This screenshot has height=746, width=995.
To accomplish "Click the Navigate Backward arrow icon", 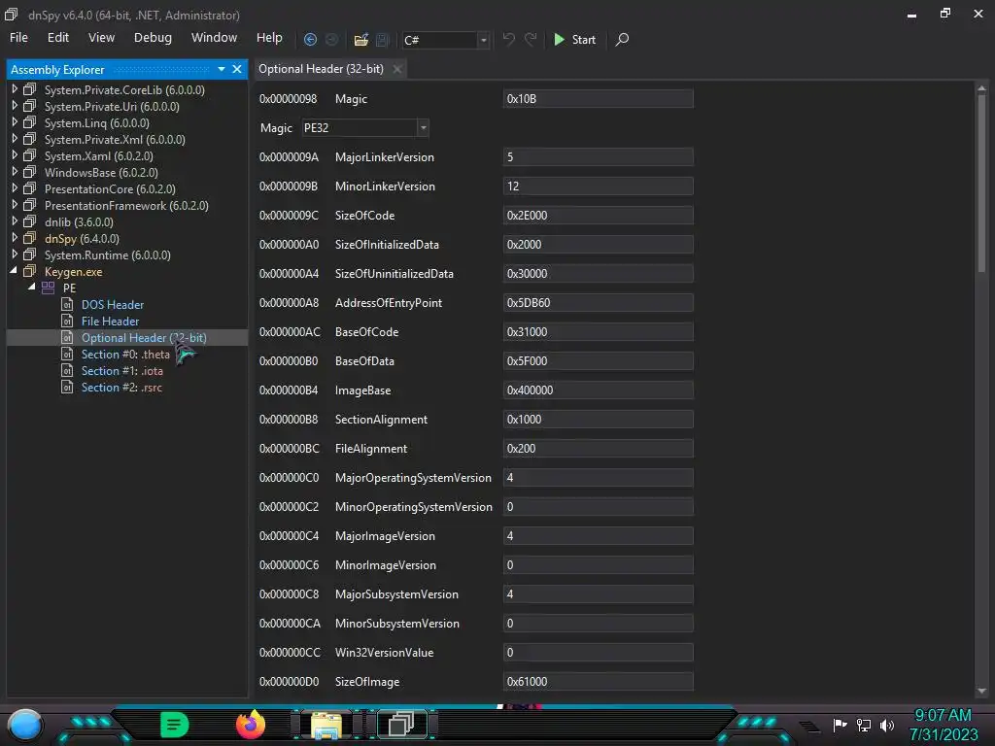I will pyautogui.click(x=310, y=39).
